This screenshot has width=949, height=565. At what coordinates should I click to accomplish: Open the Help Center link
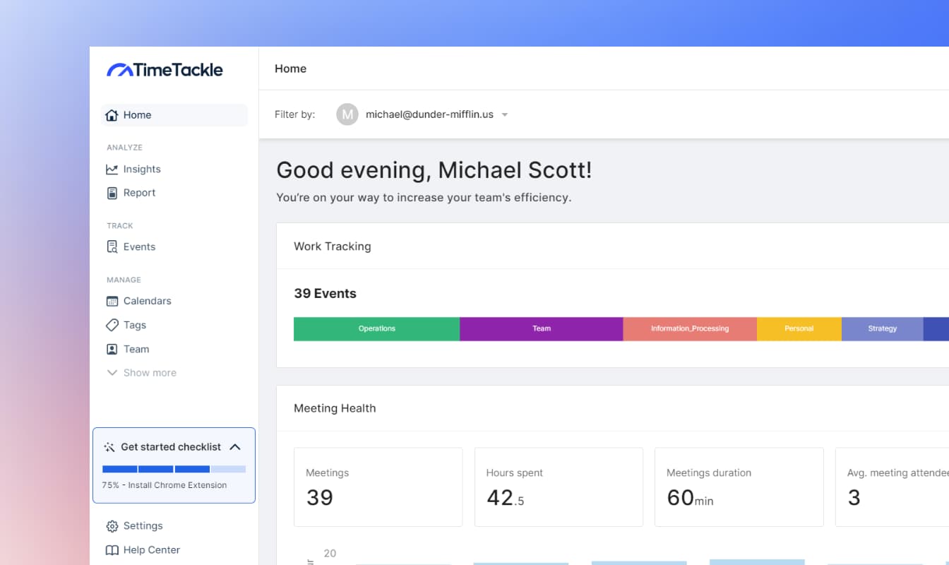[x=151, y=550]
